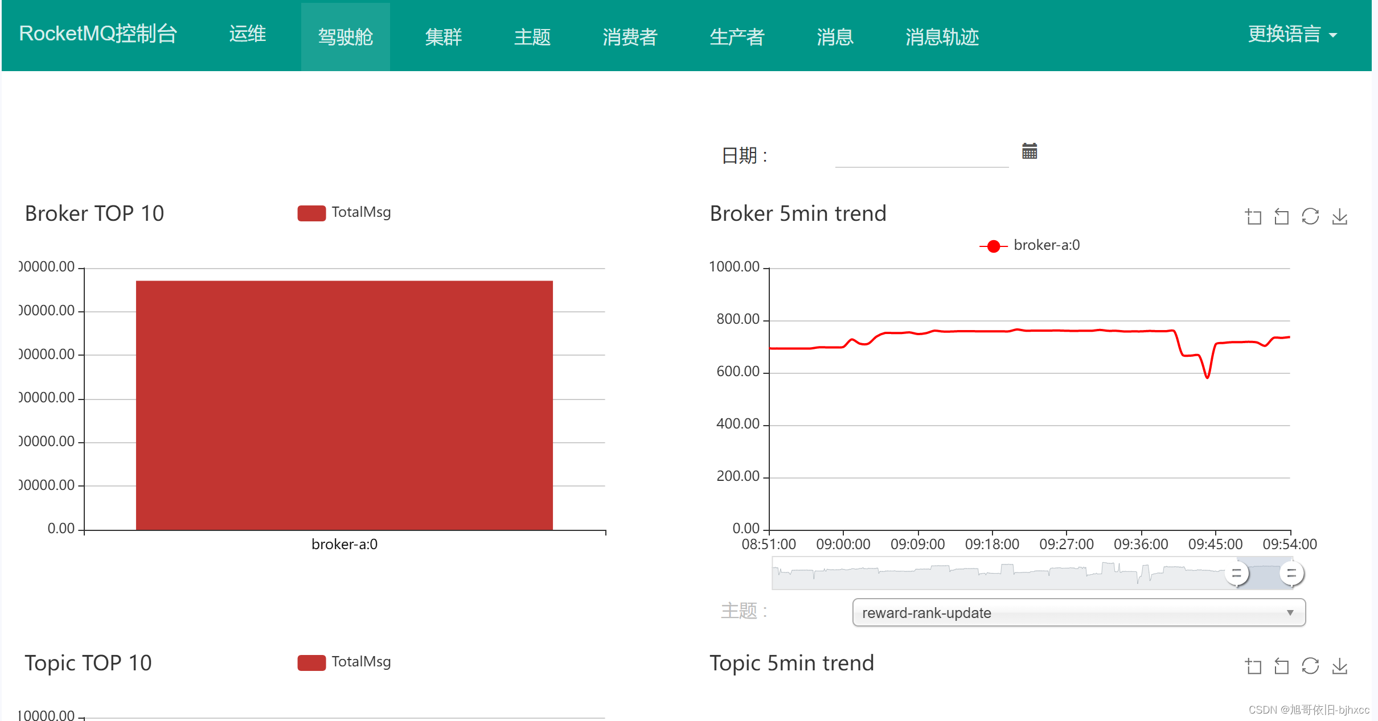Expand the 更换语言 language menu

point(1291,35)
